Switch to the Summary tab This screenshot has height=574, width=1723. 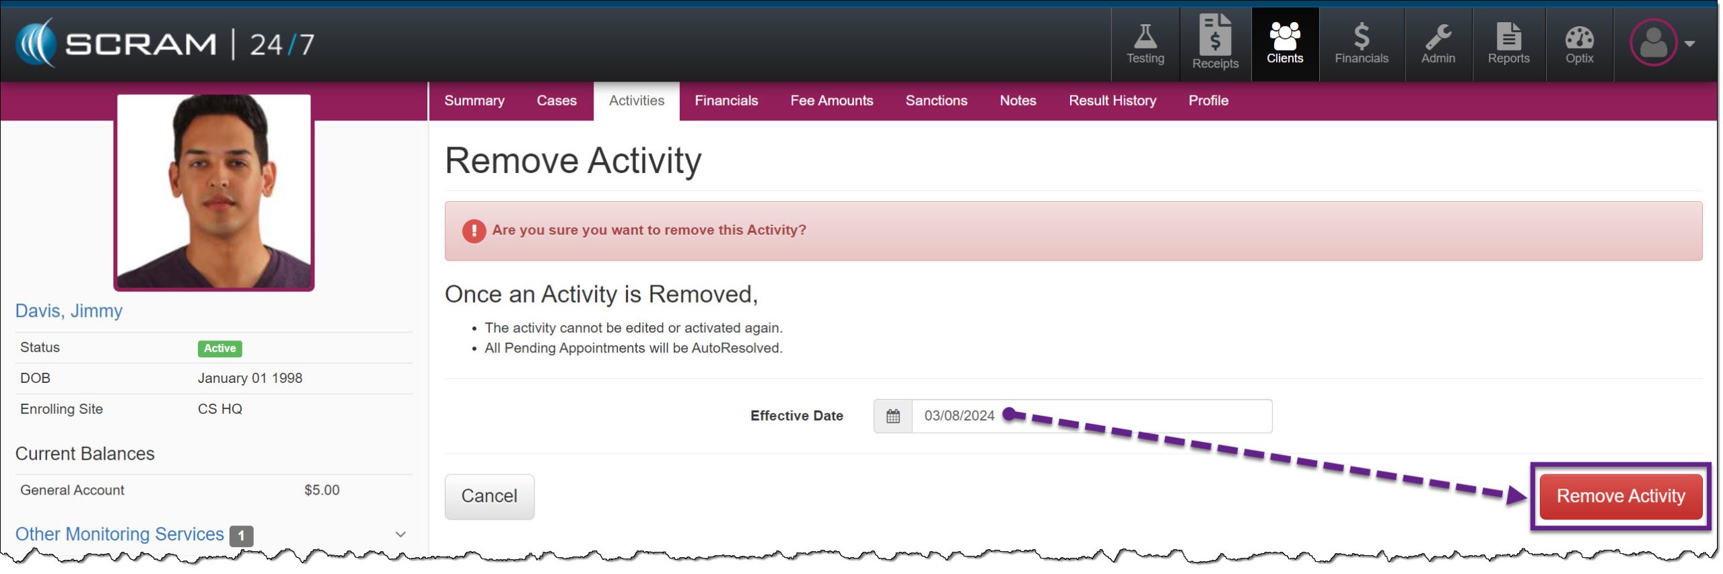coord(474,101)
